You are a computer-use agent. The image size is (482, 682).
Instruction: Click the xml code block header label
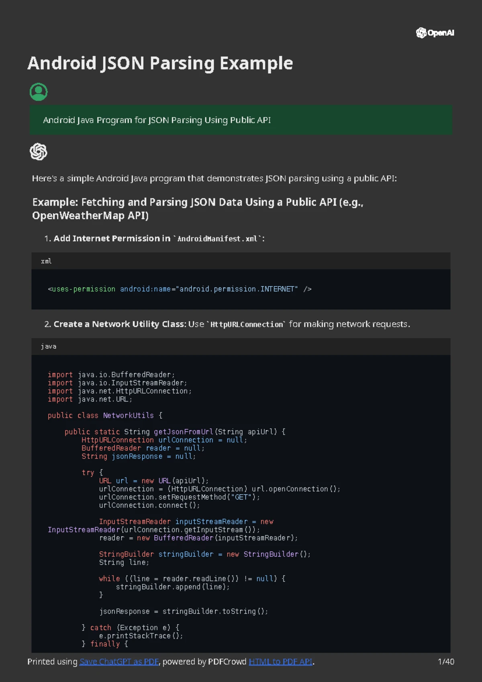pos(46,261)
